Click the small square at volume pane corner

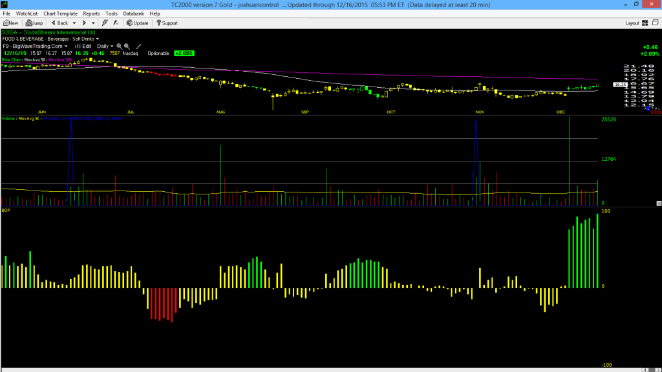659,203
